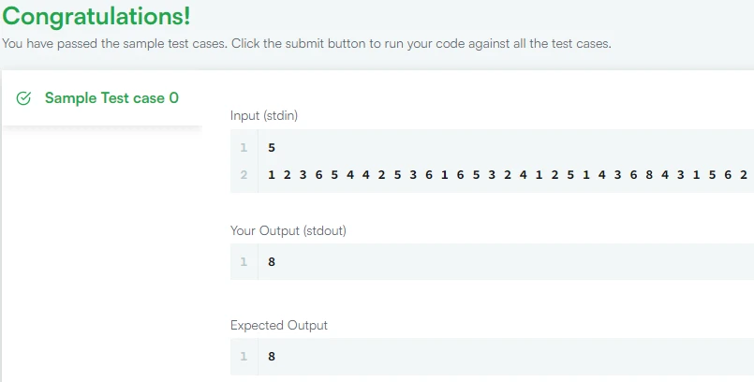Image resolution: width=754 pixels, height=382 pixels.
Task: Click the Expected Output label
Action: [x=279, y=325]
